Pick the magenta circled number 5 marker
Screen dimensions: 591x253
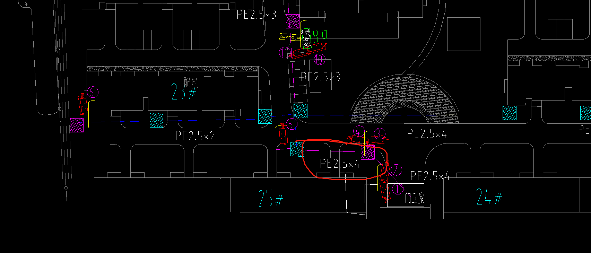pyautogui.click(x=292, y=124)
